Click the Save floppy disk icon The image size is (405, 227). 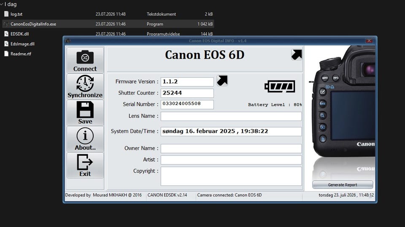click(85, 110)
